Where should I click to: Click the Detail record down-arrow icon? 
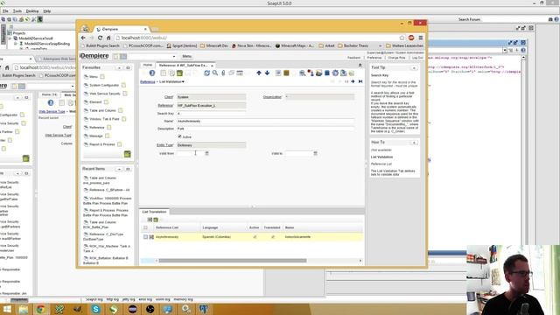(267, 73)
